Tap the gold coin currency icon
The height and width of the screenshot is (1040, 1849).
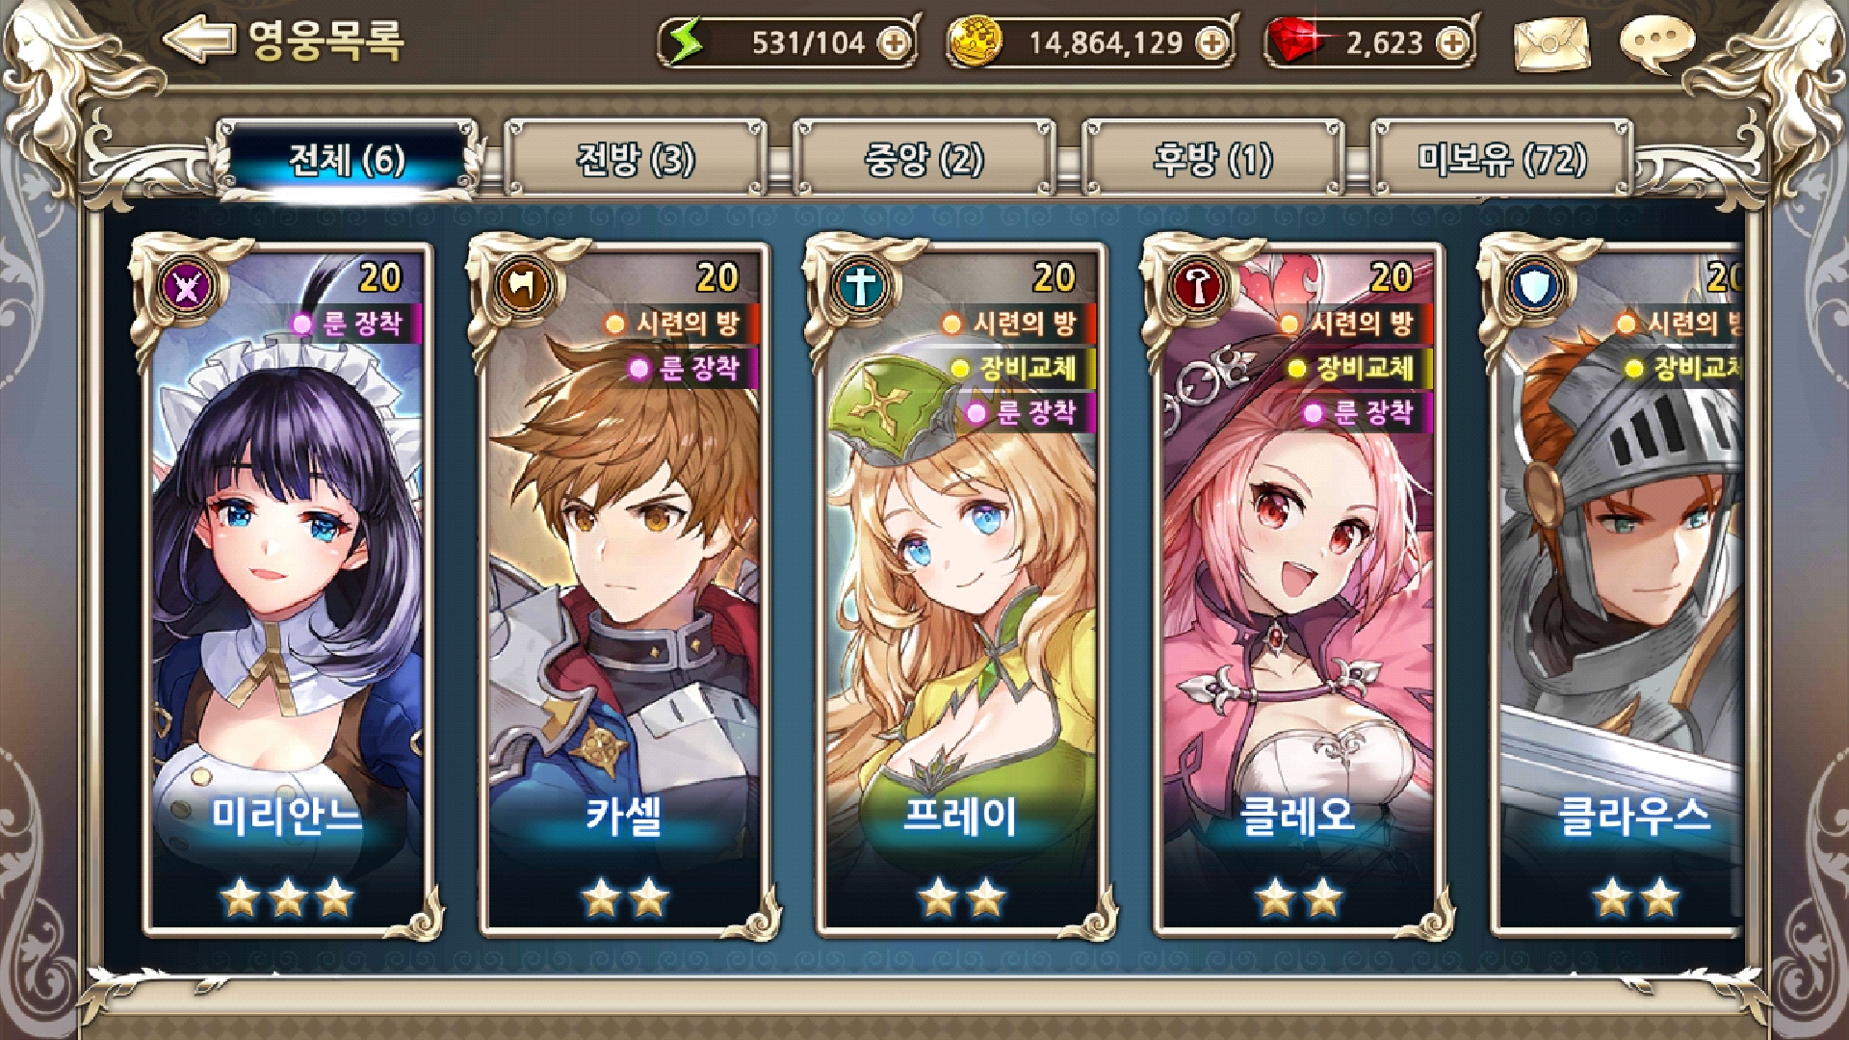[x=976, y=42]
